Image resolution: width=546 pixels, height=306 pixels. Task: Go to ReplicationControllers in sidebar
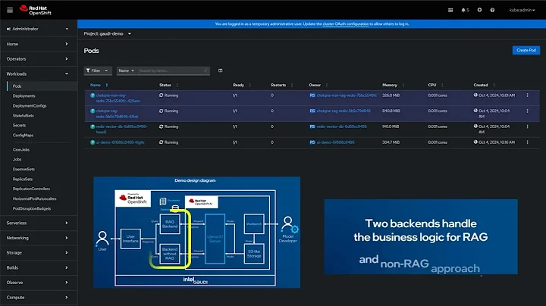click(x=31, y=189)
